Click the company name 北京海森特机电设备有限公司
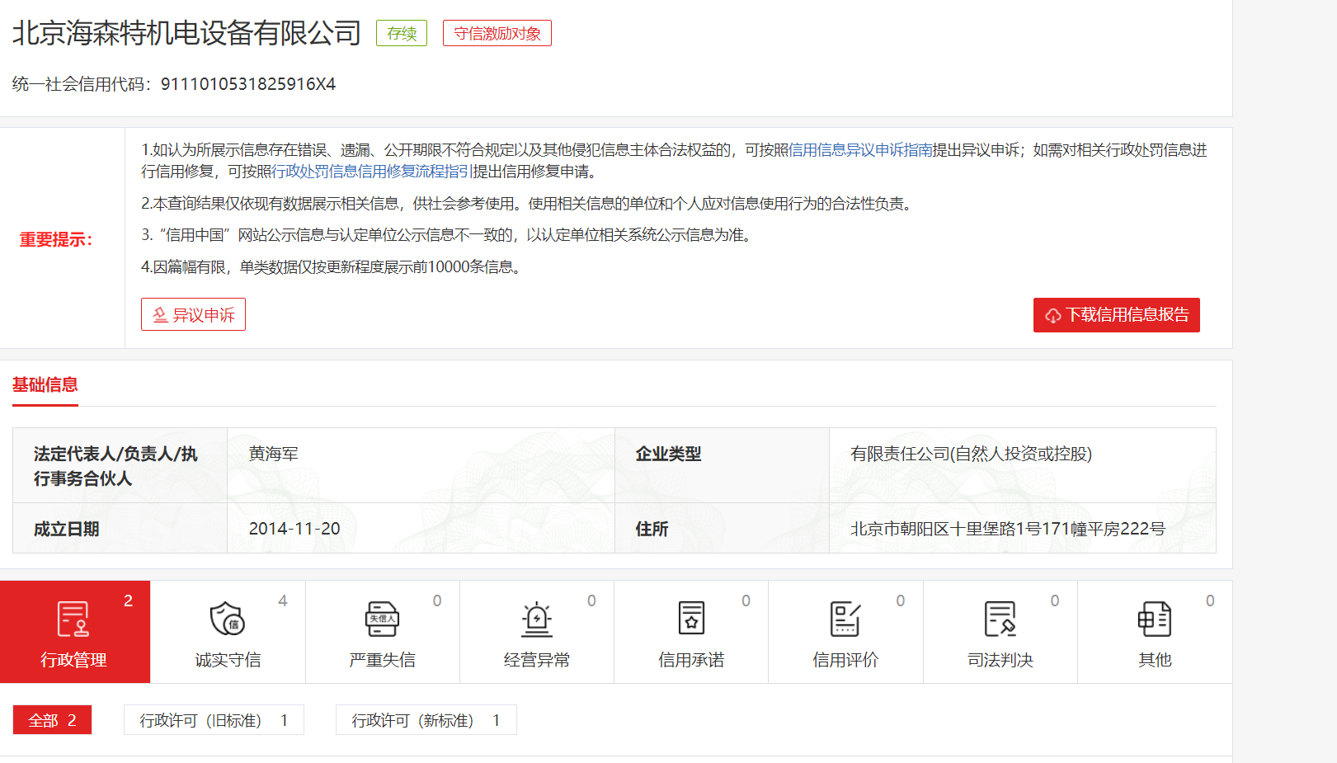This screenshot has height=763, width=1337. [x=186, y=33]
